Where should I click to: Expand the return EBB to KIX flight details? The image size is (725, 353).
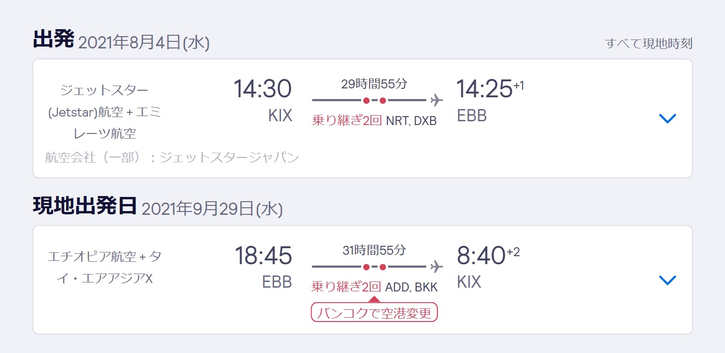click(668, 280)
